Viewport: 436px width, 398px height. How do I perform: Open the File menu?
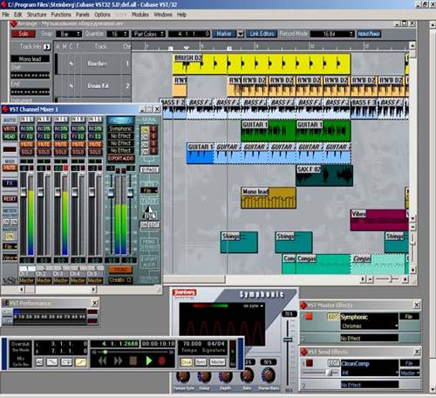(5, 14)
